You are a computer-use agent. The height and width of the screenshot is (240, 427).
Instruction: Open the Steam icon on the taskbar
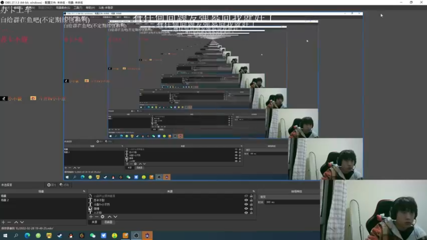coord(60,236)
